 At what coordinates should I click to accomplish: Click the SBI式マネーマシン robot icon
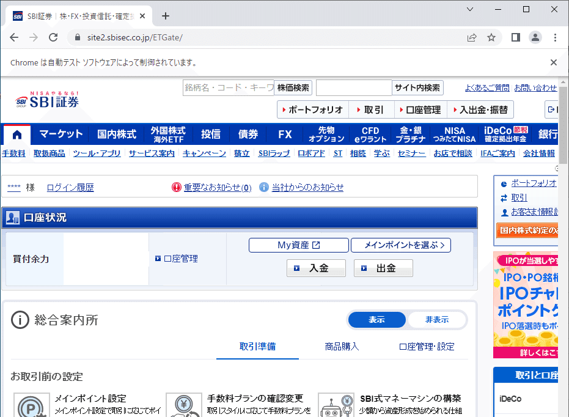coord(336,405)
